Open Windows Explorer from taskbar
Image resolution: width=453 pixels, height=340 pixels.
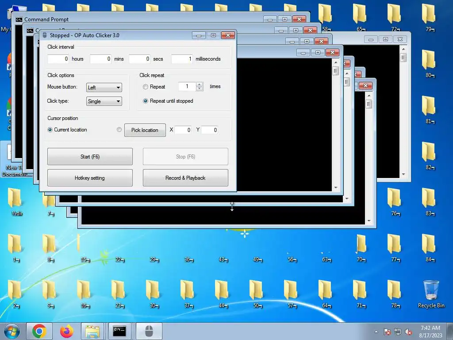pos(92,331)
